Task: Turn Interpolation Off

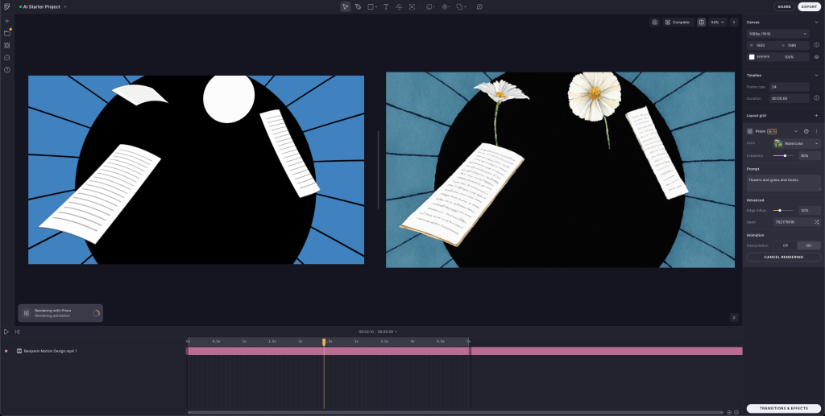Action: coord(785,245)
